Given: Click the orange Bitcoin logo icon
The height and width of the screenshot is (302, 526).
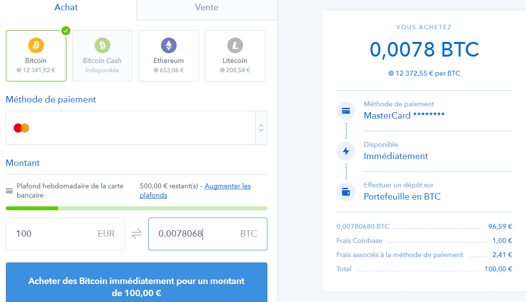Looking at the screenshot, I should pos(36,45).
